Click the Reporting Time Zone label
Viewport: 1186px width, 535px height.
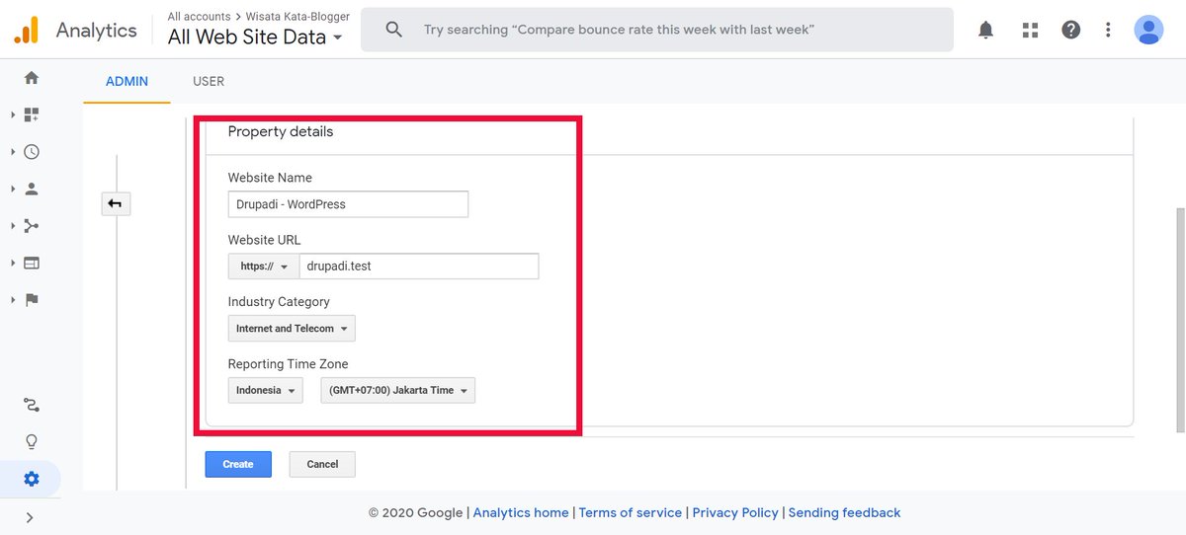click(288, 364)
